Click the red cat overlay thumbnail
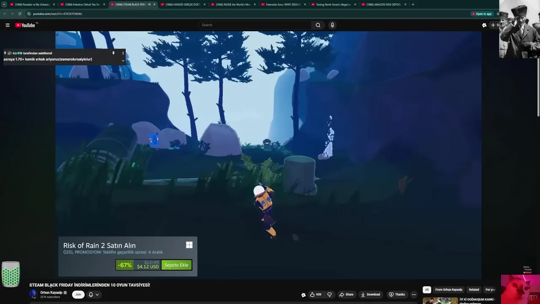Viewport: 540px width, 304px height. click(520, 289)
